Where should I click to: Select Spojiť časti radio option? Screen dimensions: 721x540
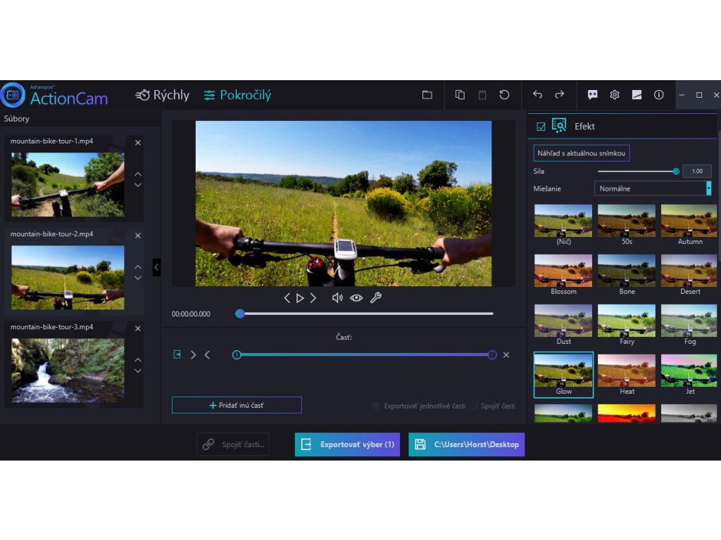point(473,406)
